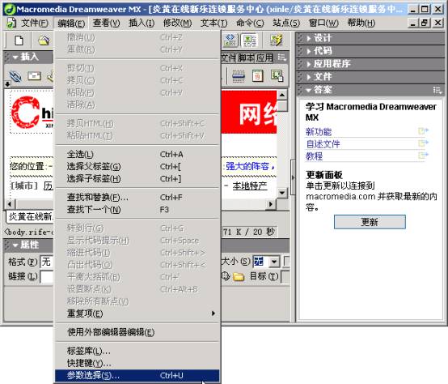Click the hyperlink chain icon in Insert bar
Viewport: 448px width, 384px height.
click(15, 76)
